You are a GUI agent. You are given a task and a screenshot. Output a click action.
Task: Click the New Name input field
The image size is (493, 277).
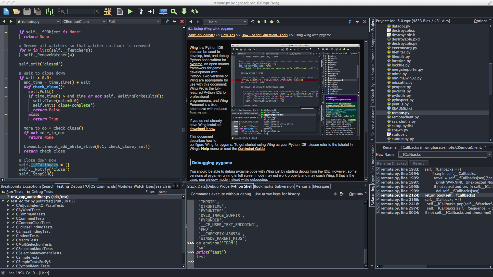click(442, 155)
